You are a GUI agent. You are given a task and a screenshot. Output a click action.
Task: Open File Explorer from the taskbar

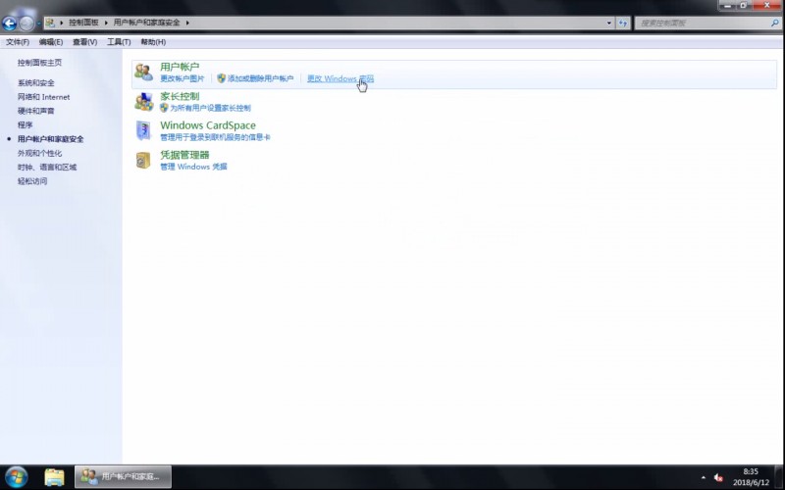point(54,477)
